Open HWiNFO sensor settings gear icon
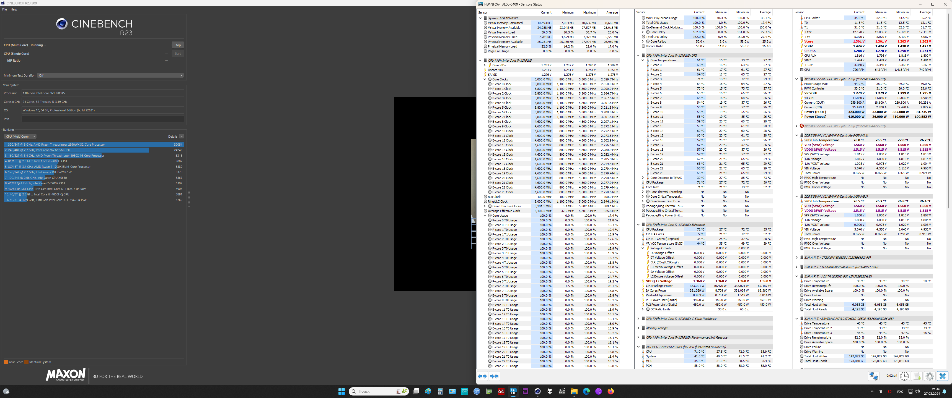952x398 pixels. click(930, 376)
